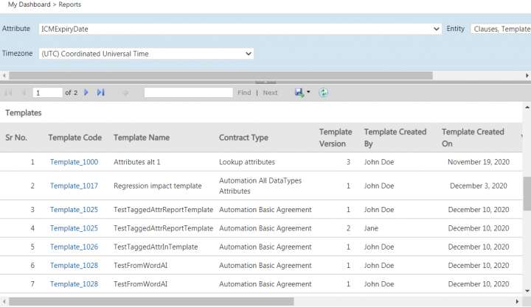This screenshot has width=531, height=307.
Task: Click the Find button in toolbar
Action: pyautogui.click(x=244, y=93)
